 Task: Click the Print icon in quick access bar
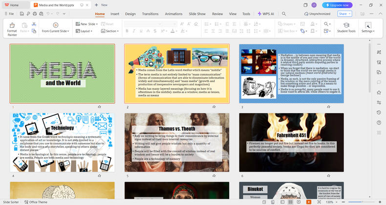pos(35,14)
